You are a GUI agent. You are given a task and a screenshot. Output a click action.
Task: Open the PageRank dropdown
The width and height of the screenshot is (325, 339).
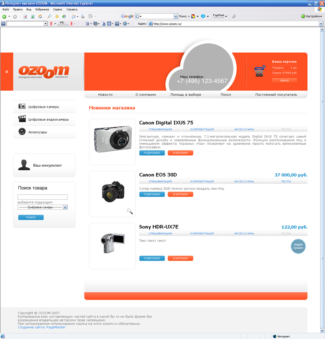point(226,16)
